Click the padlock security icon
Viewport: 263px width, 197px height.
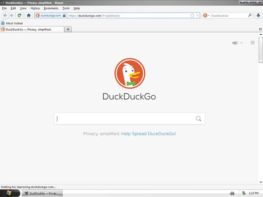coord(64,15)
